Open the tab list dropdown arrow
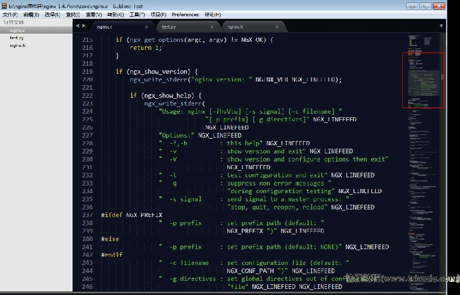 click(441, 25)
